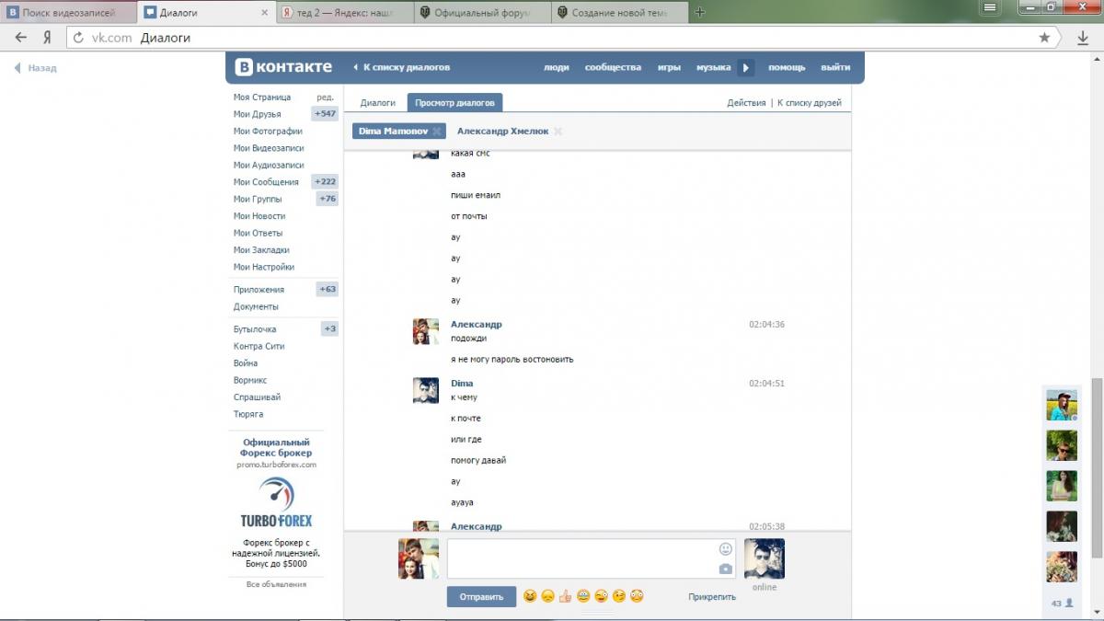Click выйти to log out
Screen dimensions: 1104x621
coord(835,67)
